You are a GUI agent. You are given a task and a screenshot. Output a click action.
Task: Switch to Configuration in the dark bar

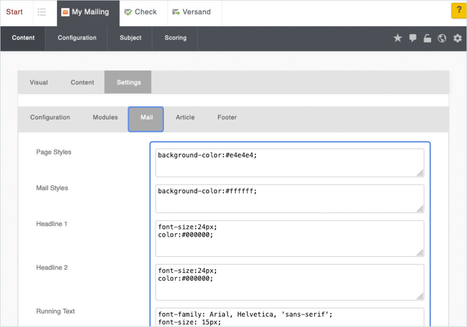(x=77, y=38)
